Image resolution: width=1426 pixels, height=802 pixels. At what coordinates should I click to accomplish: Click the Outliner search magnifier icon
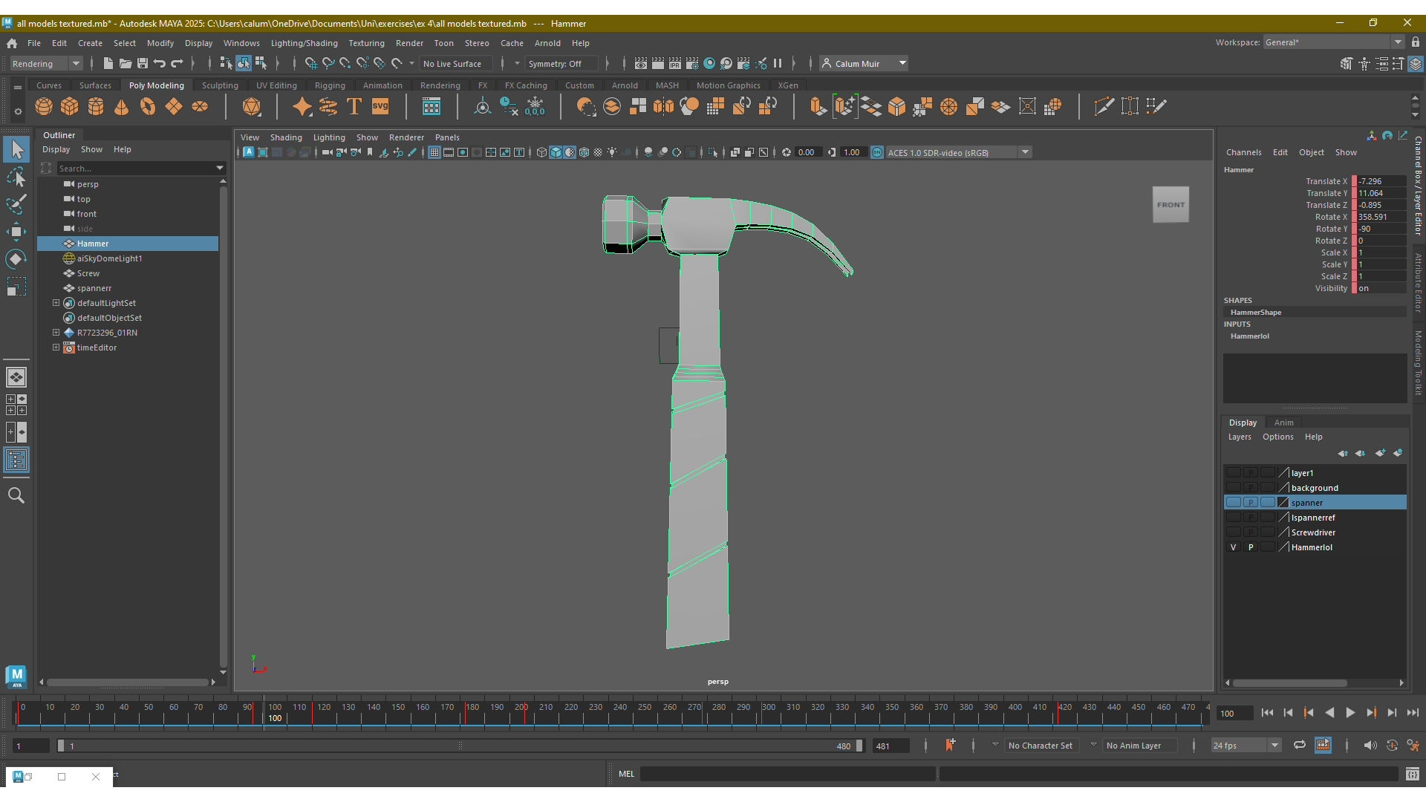tap(16, 495)
